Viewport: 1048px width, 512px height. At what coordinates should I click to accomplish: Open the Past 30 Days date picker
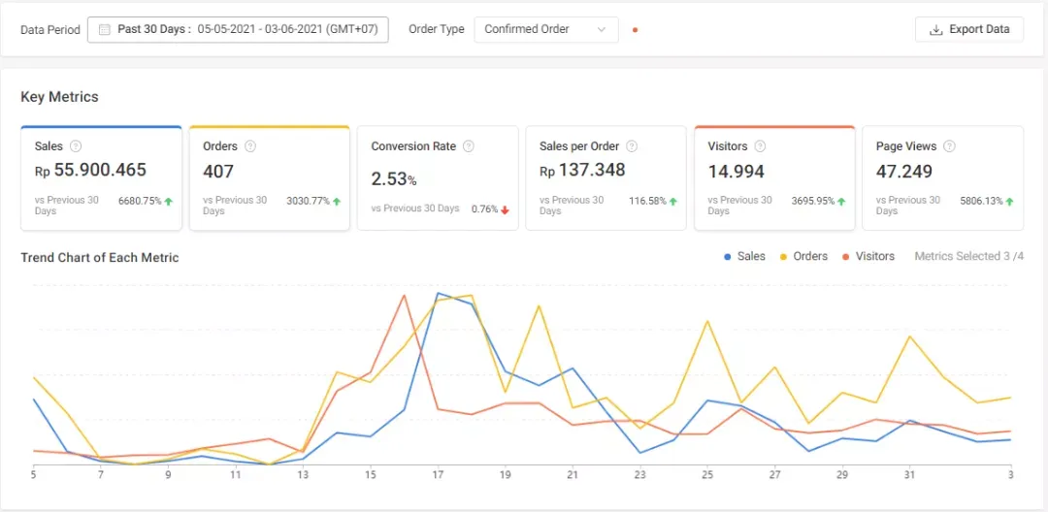[238, 29]
